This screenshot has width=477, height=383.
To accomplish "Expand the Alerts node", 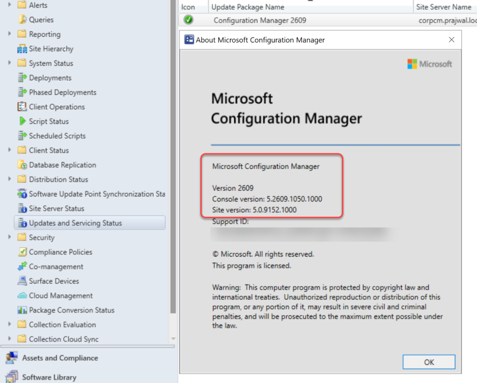I will pyautogui.click(x=9, y=5).
